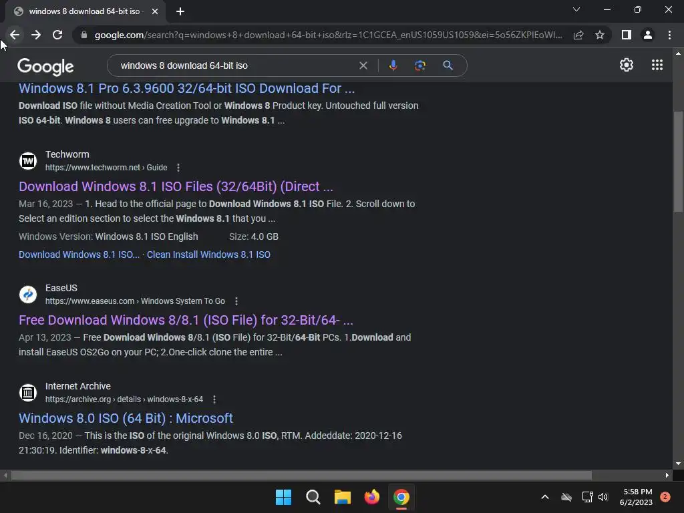Open Windows 8.0 ISO (64 Bit) Microsoft result

click(x=126, y=418)
